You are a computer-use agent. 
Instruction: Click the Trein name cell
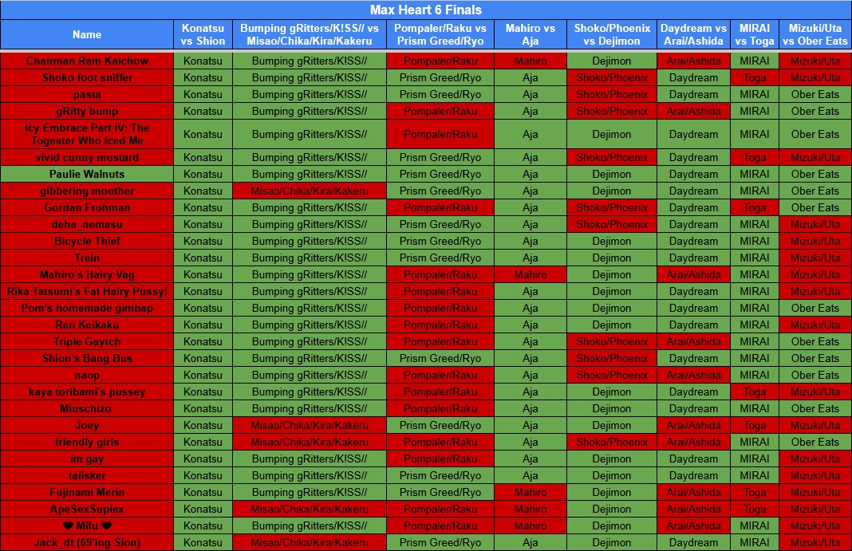click(87, 258)
